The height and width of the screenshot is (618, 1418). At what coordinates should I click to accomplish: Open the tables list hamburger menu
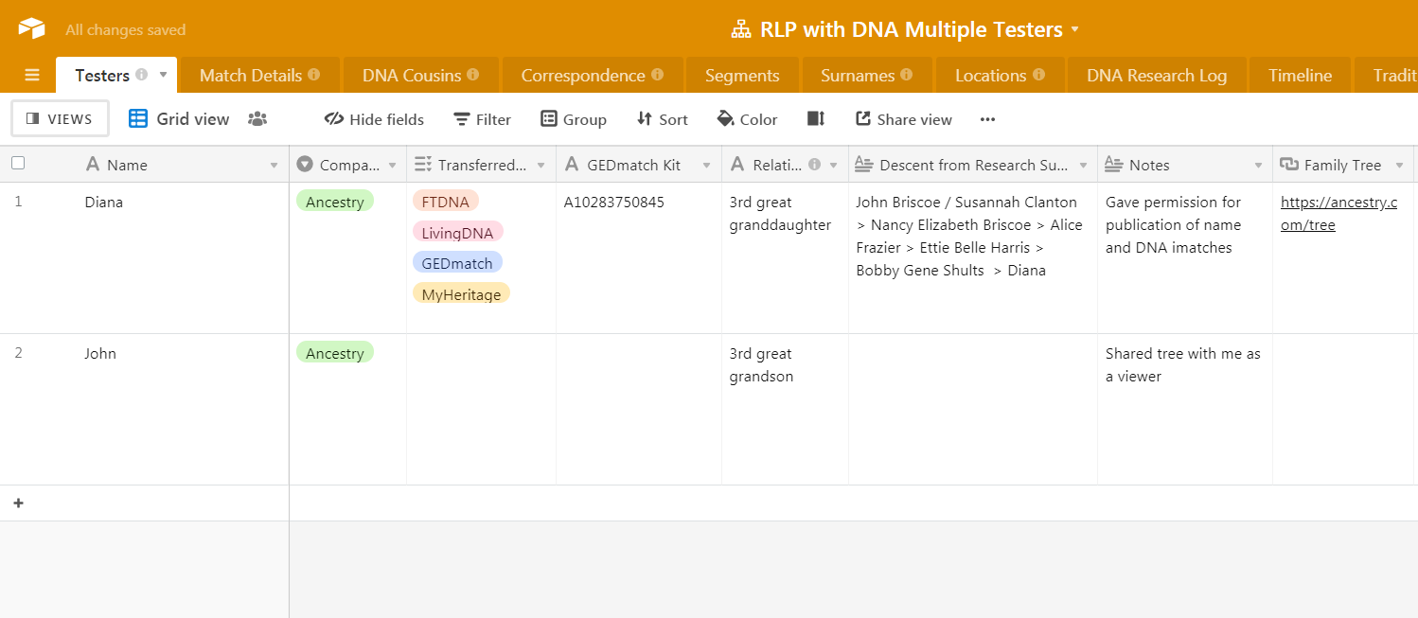click(x=32, y=76)
